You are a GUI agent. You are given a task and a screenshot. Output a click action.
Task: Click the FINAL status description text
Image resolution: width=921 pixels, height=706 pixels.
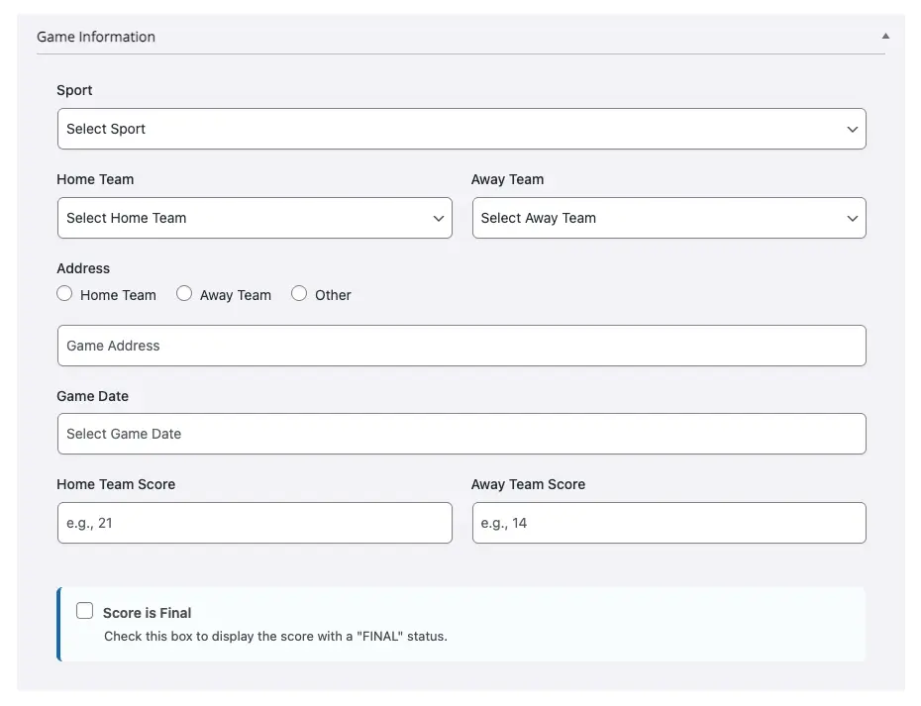click(275, 637)
